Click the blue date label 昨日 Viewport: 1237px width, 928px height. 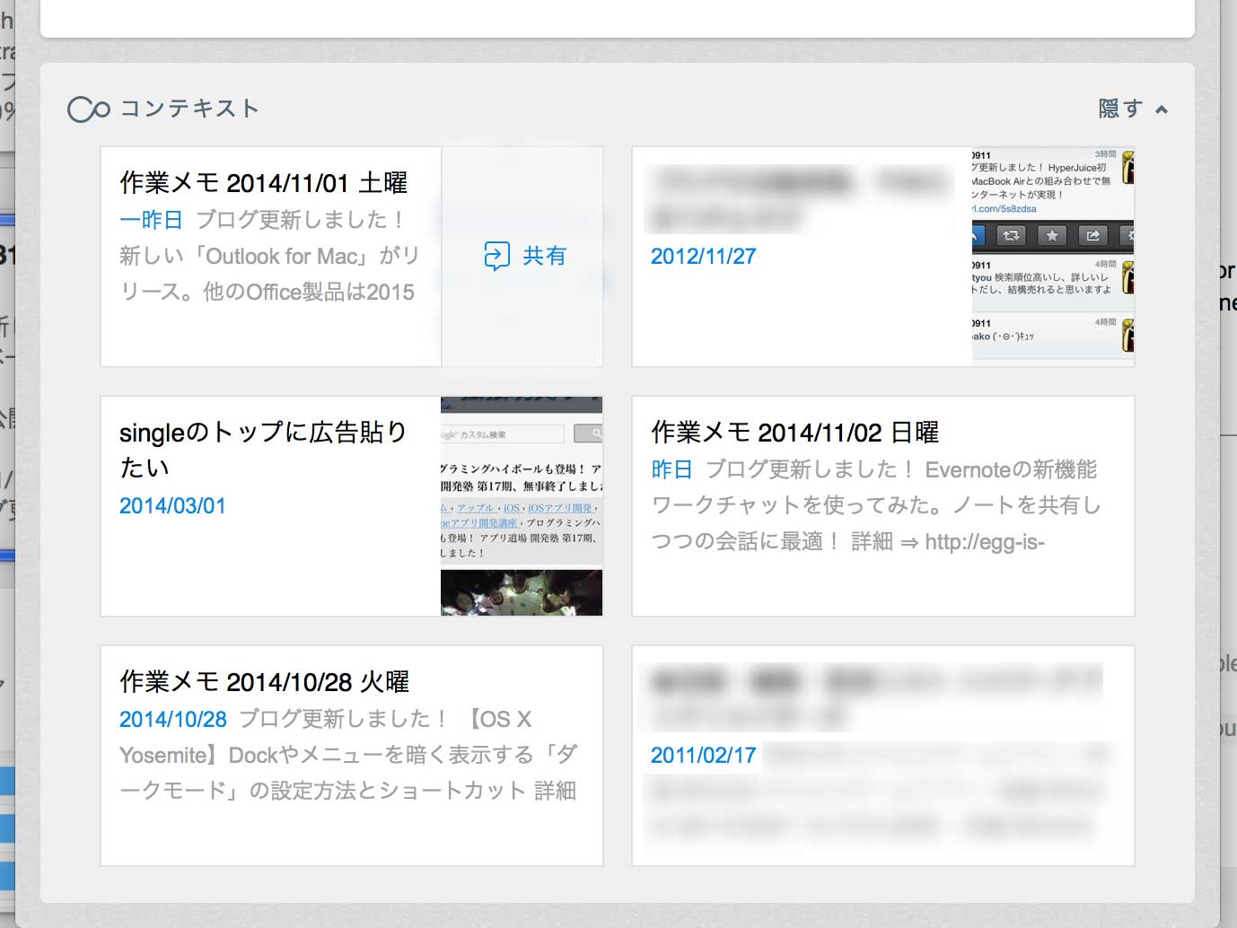671,469
